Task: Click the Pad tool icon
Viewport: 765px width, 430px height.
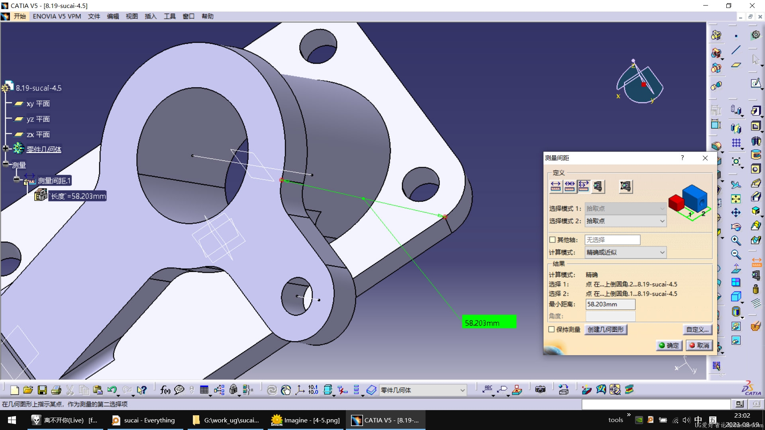Action: (755, 111)
